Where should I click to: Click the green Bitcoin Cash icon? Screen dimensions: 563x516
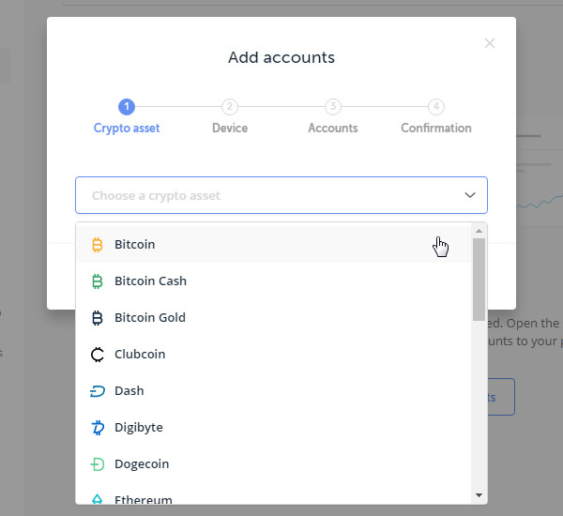pyautogui.click(x=98, y=281)
